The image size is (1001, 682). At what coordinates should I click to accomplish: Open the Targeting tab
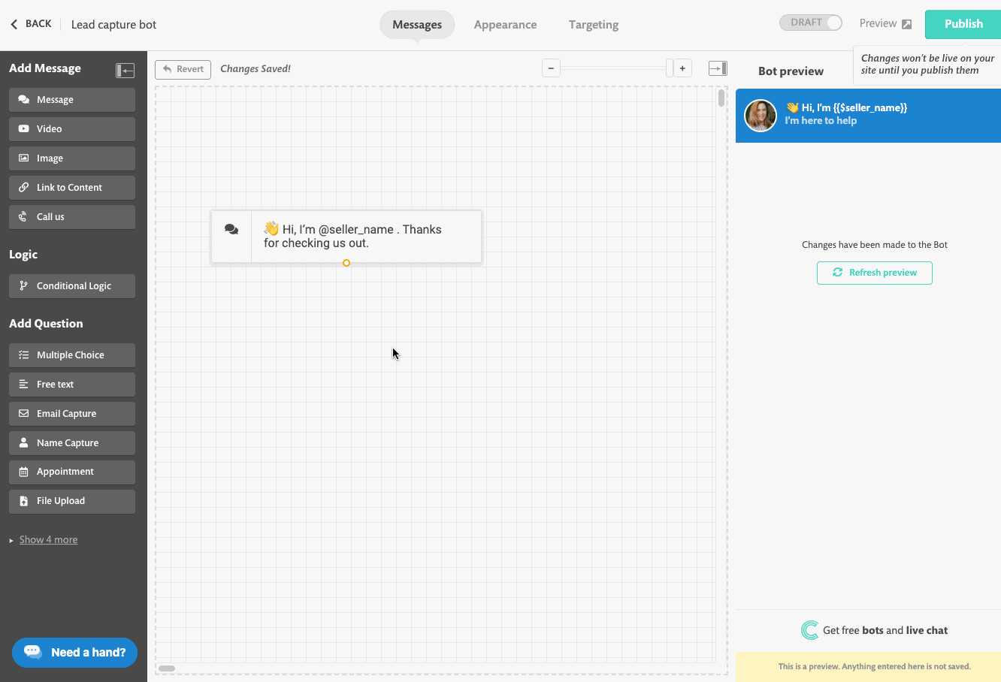593,24
